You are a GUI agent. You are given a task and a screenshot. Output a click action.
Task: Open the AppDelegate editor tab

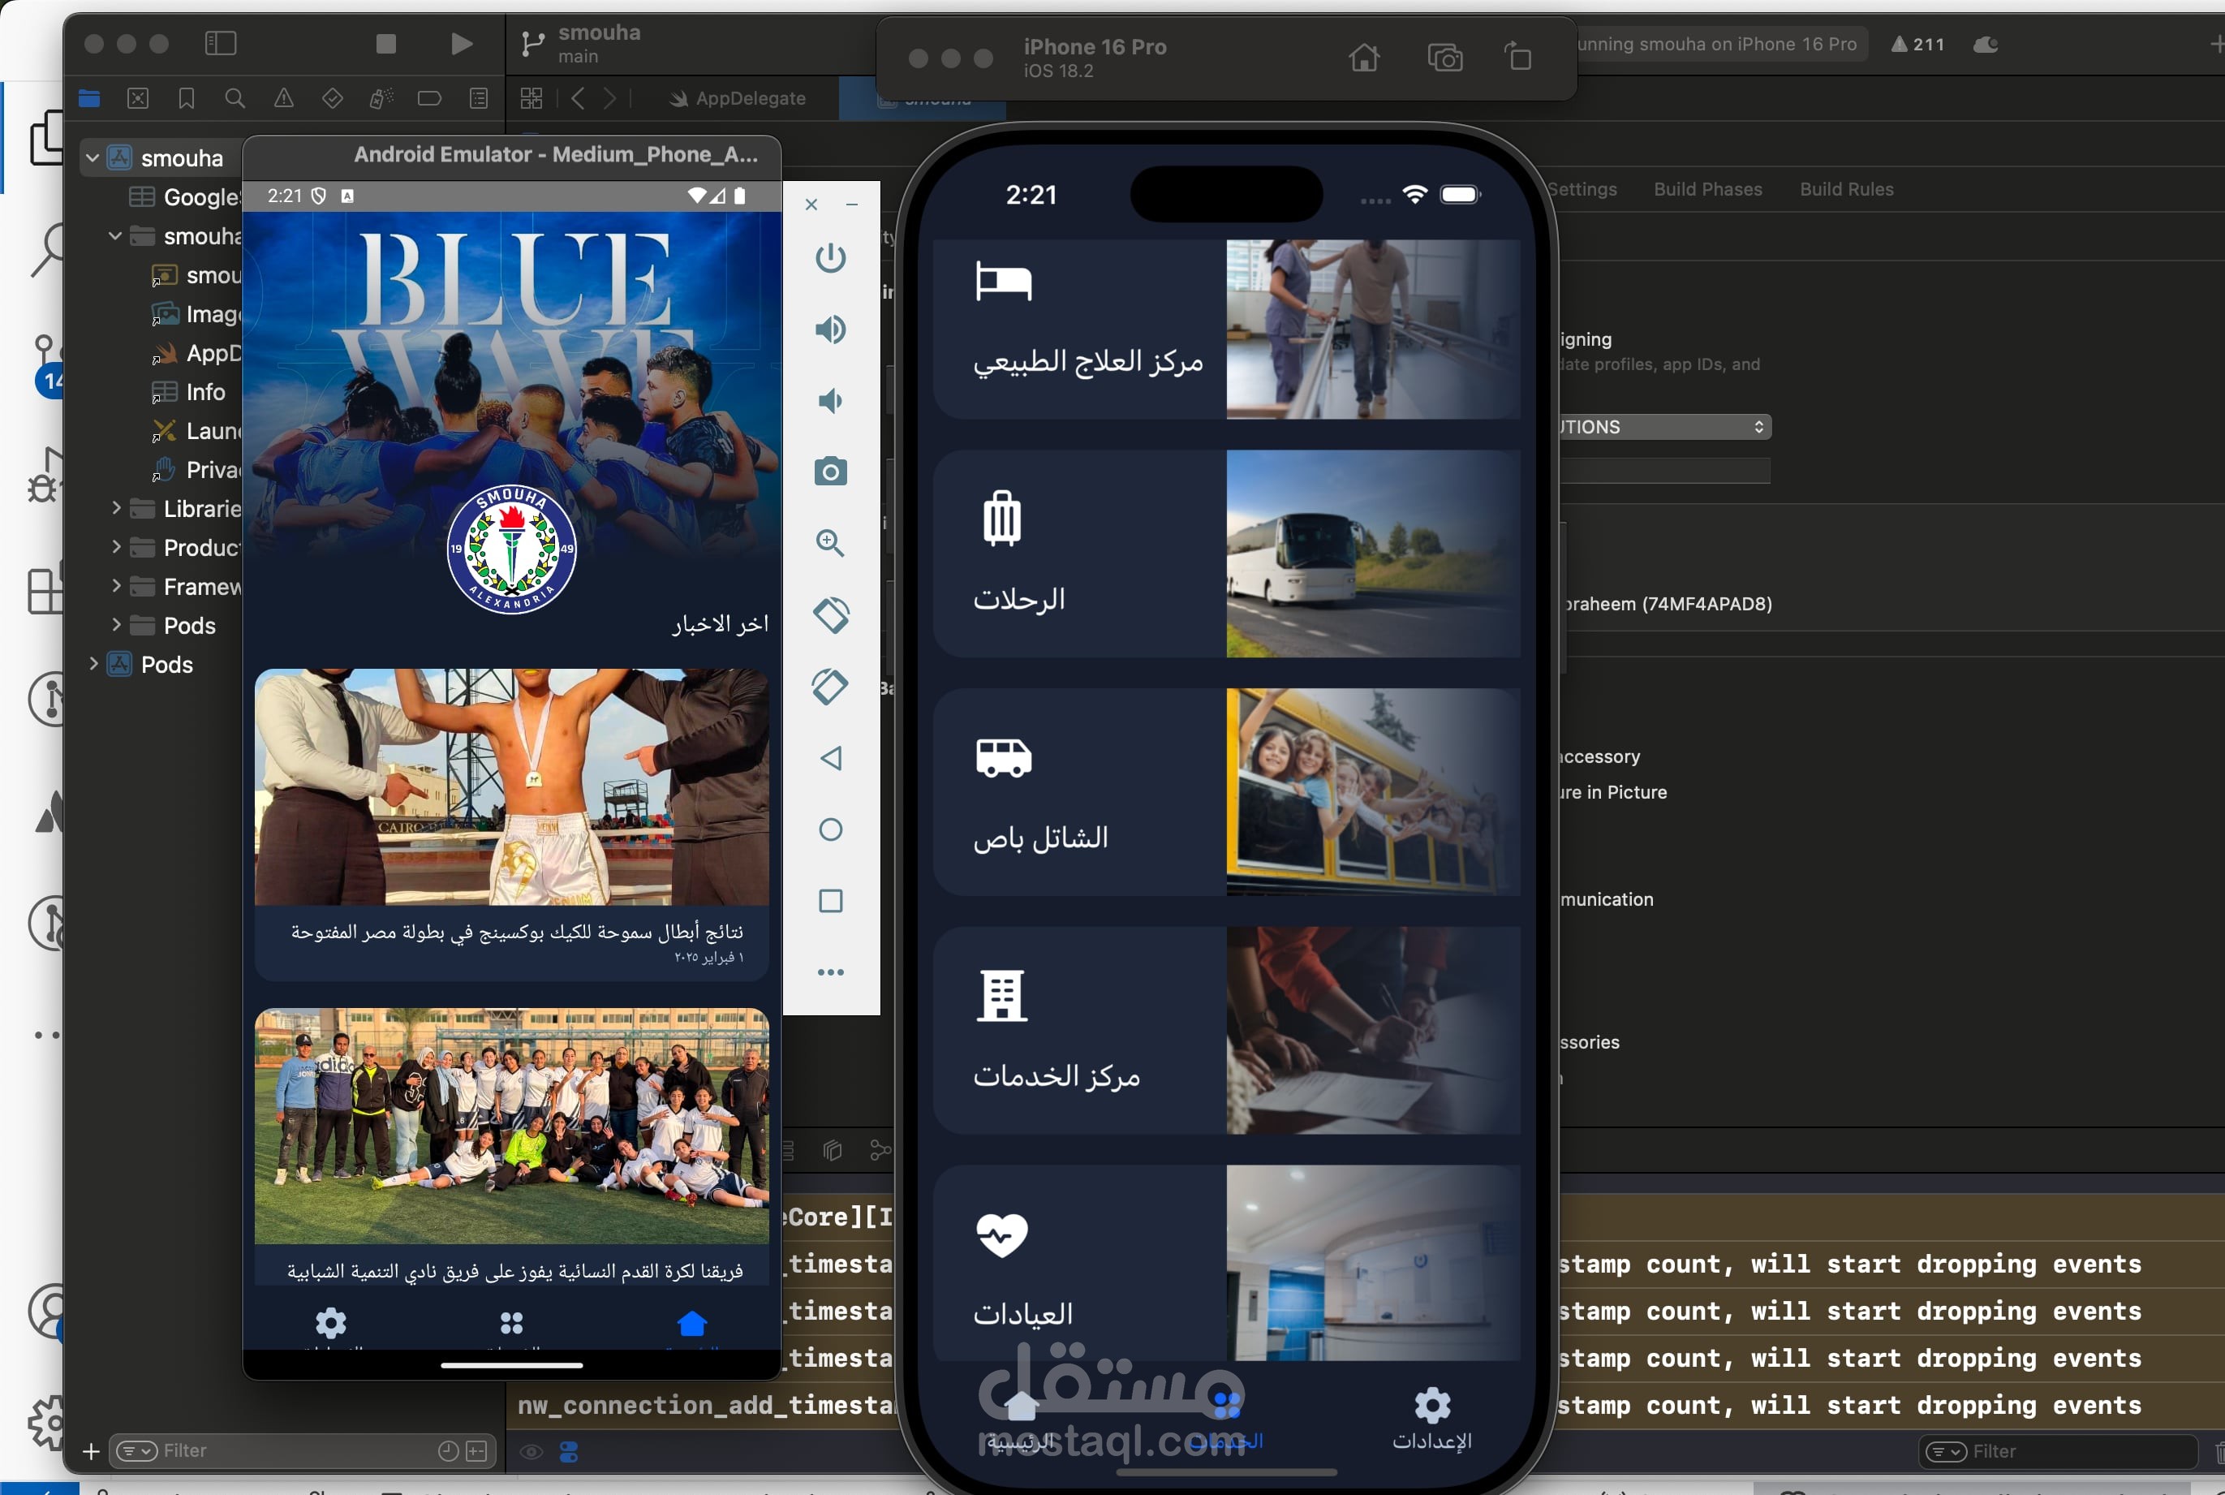[x=738, y=98]
